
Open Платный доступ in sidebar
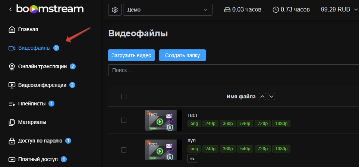click(x=38, y=159)
